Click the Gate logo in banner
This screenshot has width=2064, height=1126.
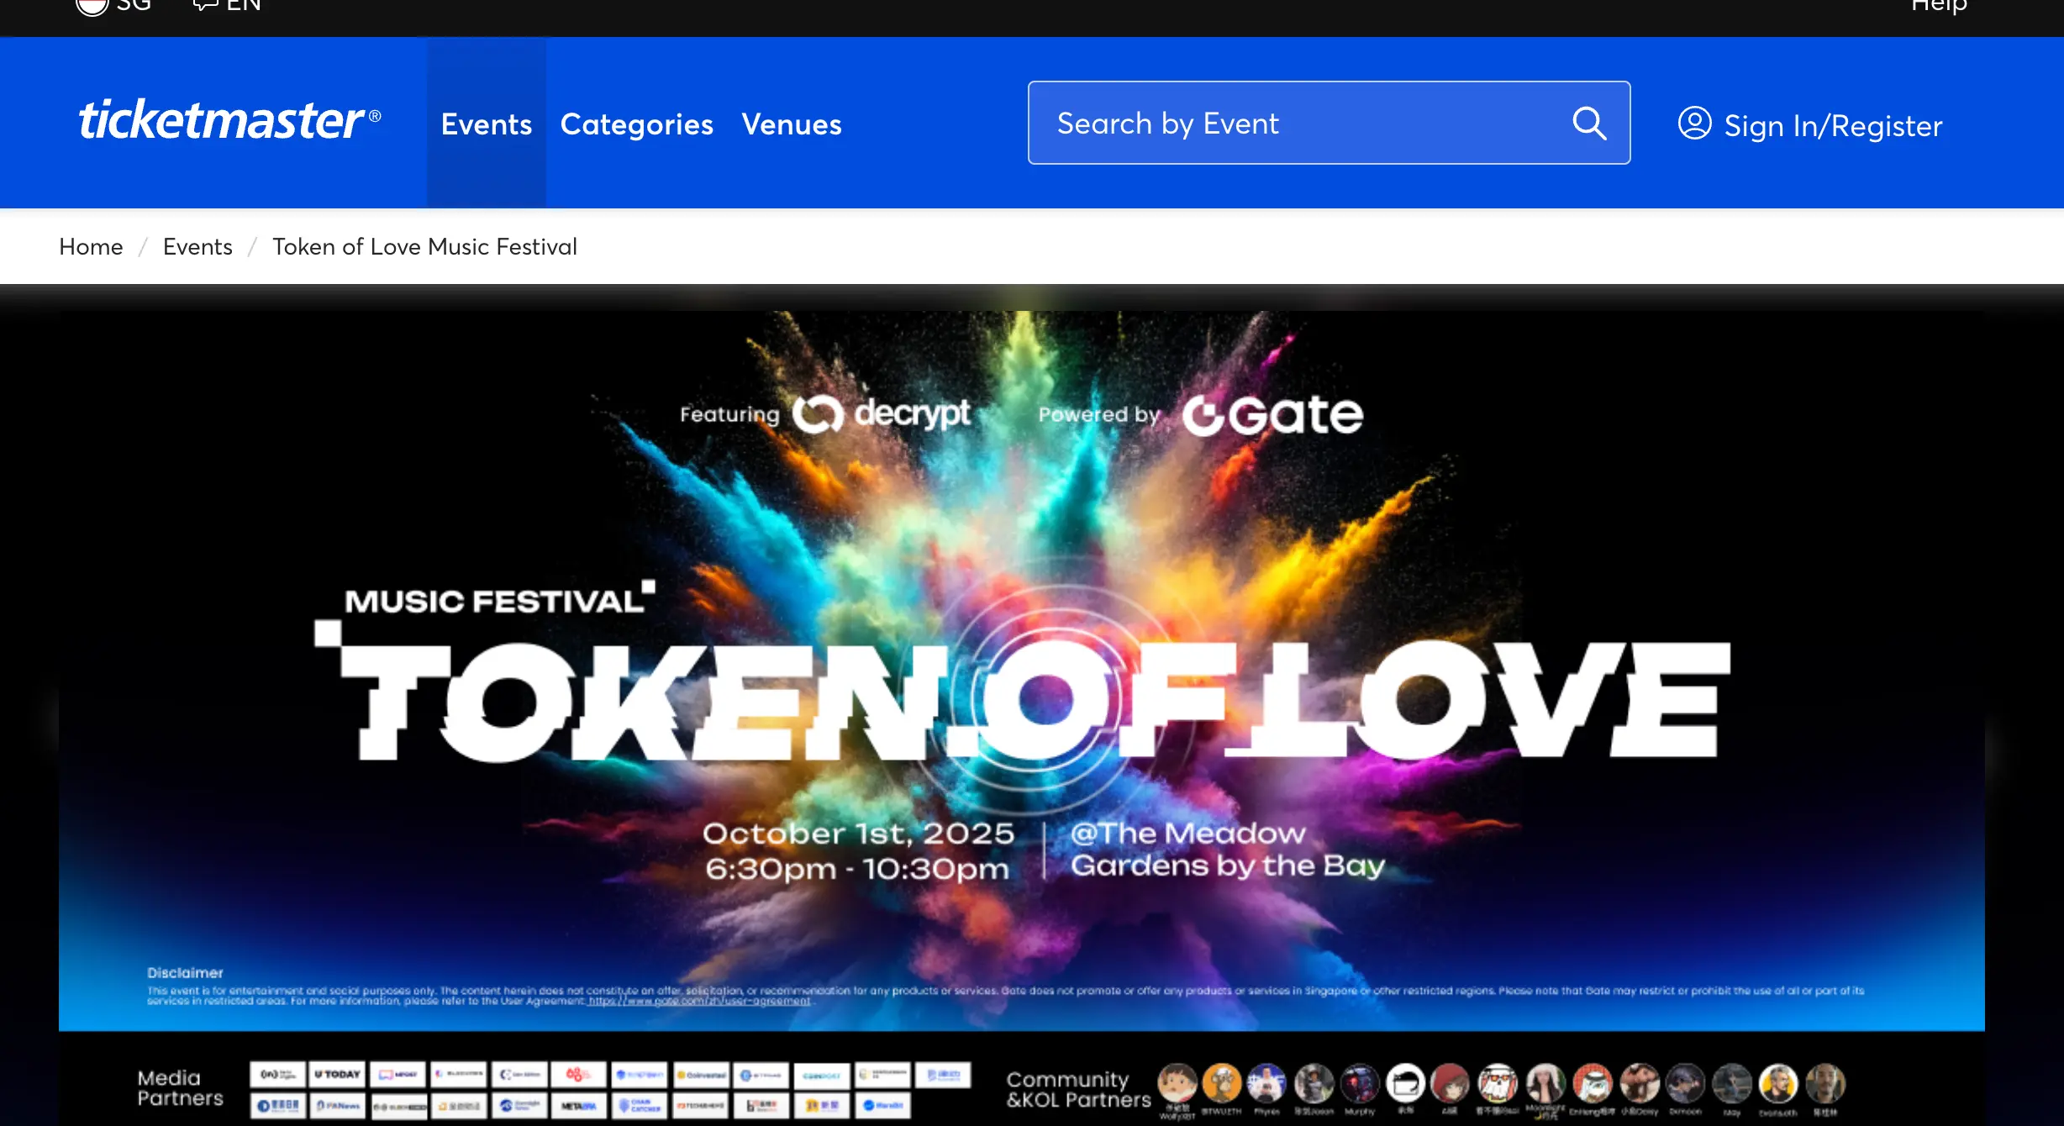point(1272,414)
